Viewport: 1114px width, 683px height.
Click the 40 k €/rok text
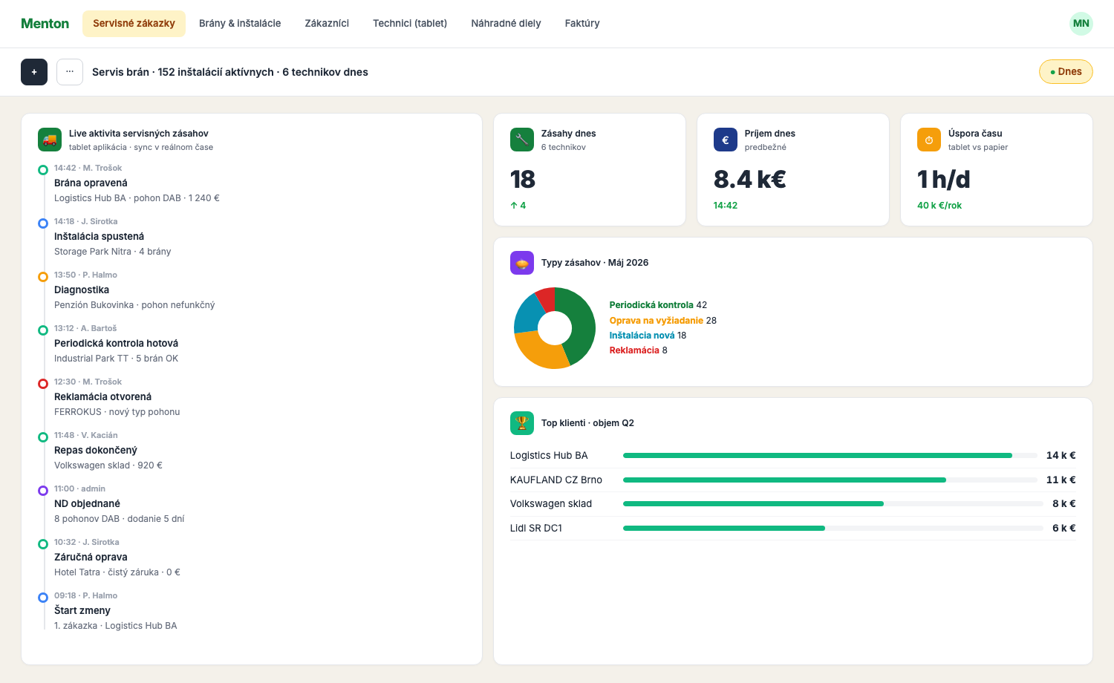click(x=939, y=206)
